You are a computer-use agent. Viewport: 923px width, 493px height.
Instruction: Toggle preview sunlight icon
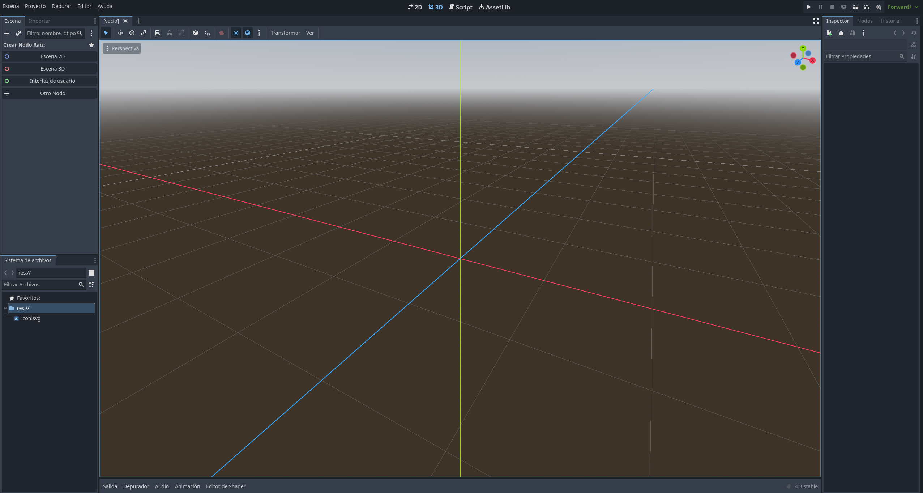point(236,33)
